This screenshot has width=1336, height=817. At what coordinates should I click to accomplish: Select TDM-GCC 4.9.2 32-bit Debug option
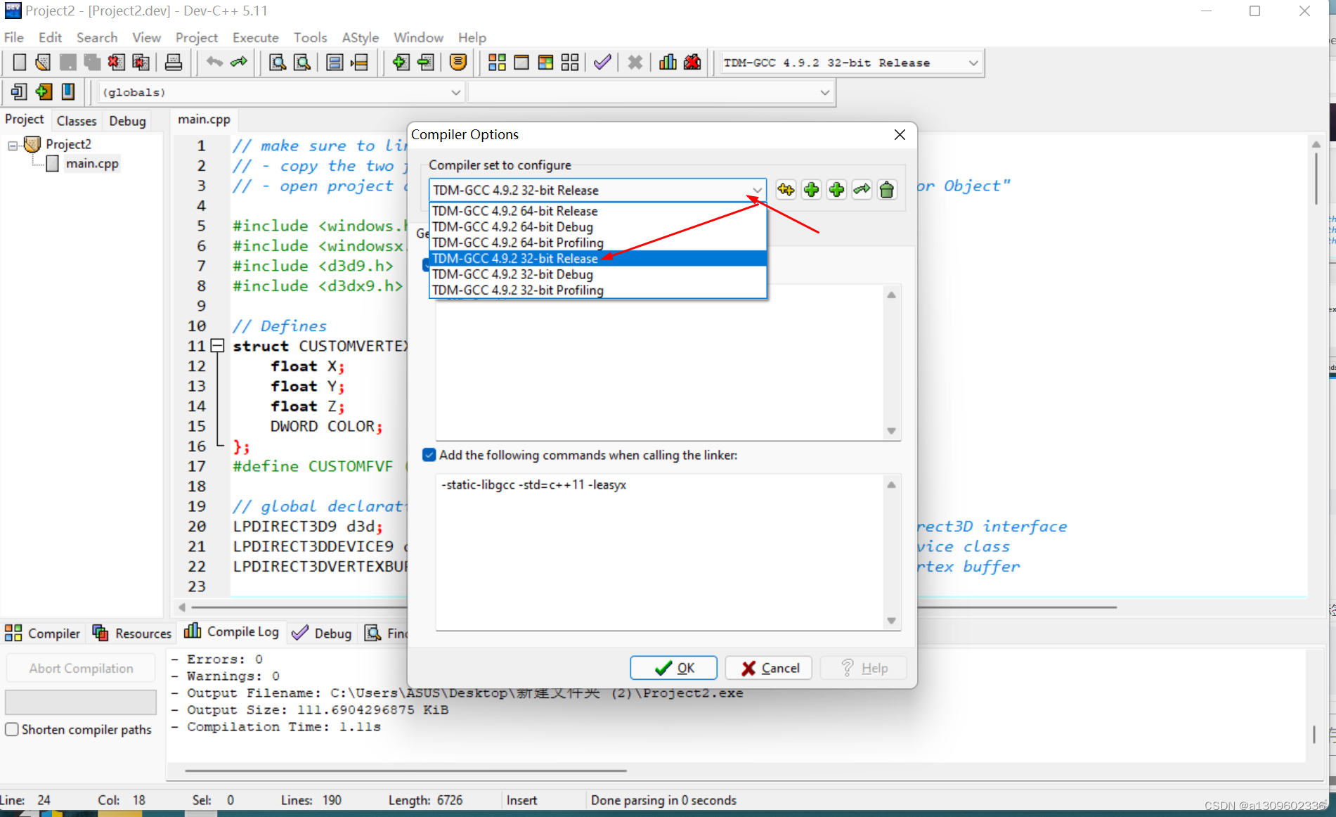(597, 274)
